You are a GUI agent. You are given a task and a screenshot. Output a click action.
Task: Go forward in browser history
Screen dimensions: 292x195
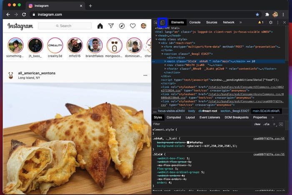pyautogui.click(x=16, y=15)
